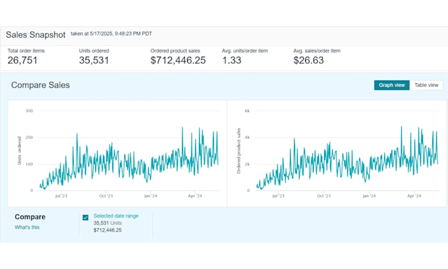448x269 pixels.
Task: Click the Avg. sales/order item value $26.63
Action: point(308,60)
